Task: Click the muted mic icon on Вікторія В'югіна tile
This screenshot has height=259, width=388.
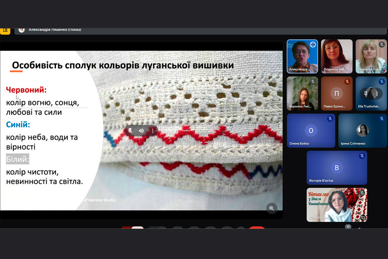Action: [362, 156]
